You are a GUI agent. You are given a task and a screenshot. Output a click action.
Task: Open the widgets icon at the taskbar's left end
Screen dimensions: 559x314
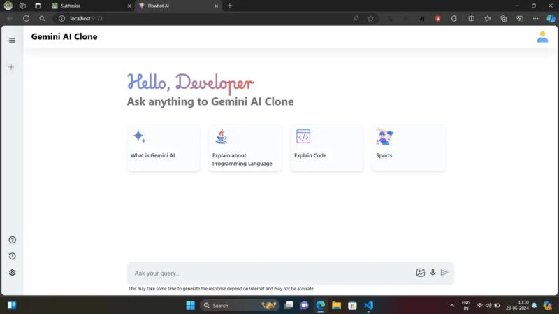click(x=12, y=306)
